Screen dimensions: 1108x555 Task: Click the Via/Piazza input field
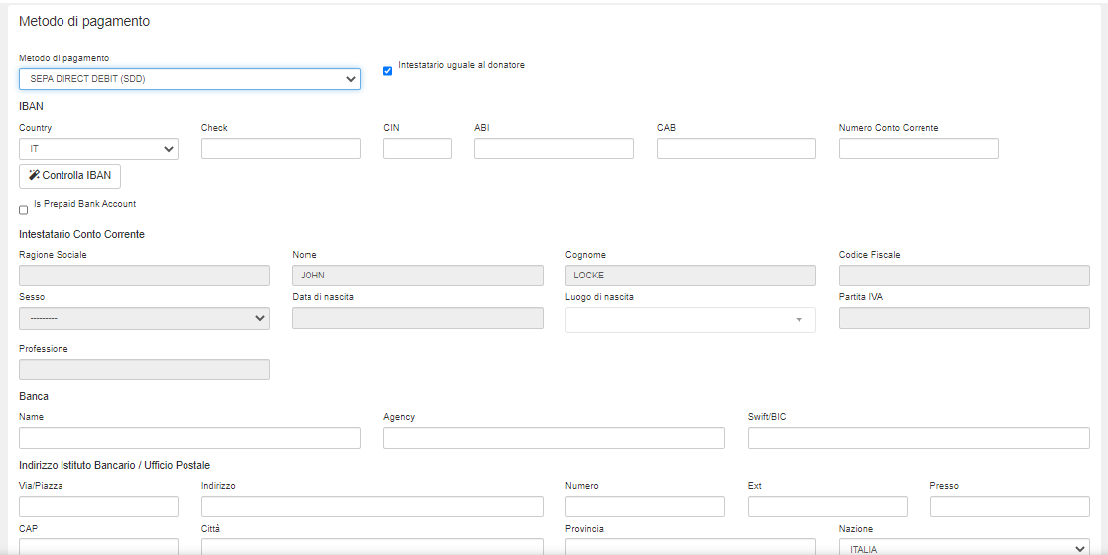[x=98, y=506]
